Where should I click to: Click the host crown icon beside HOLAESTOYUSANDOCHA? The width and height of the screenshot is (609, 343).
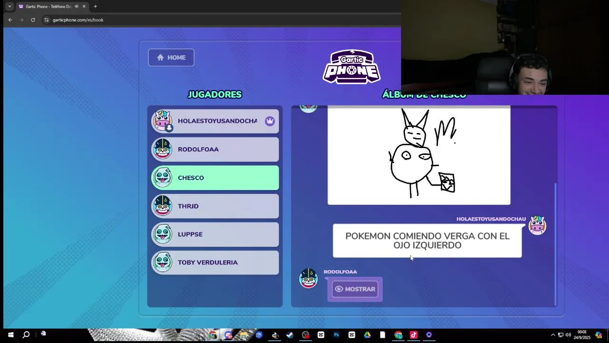click(270, 121)
